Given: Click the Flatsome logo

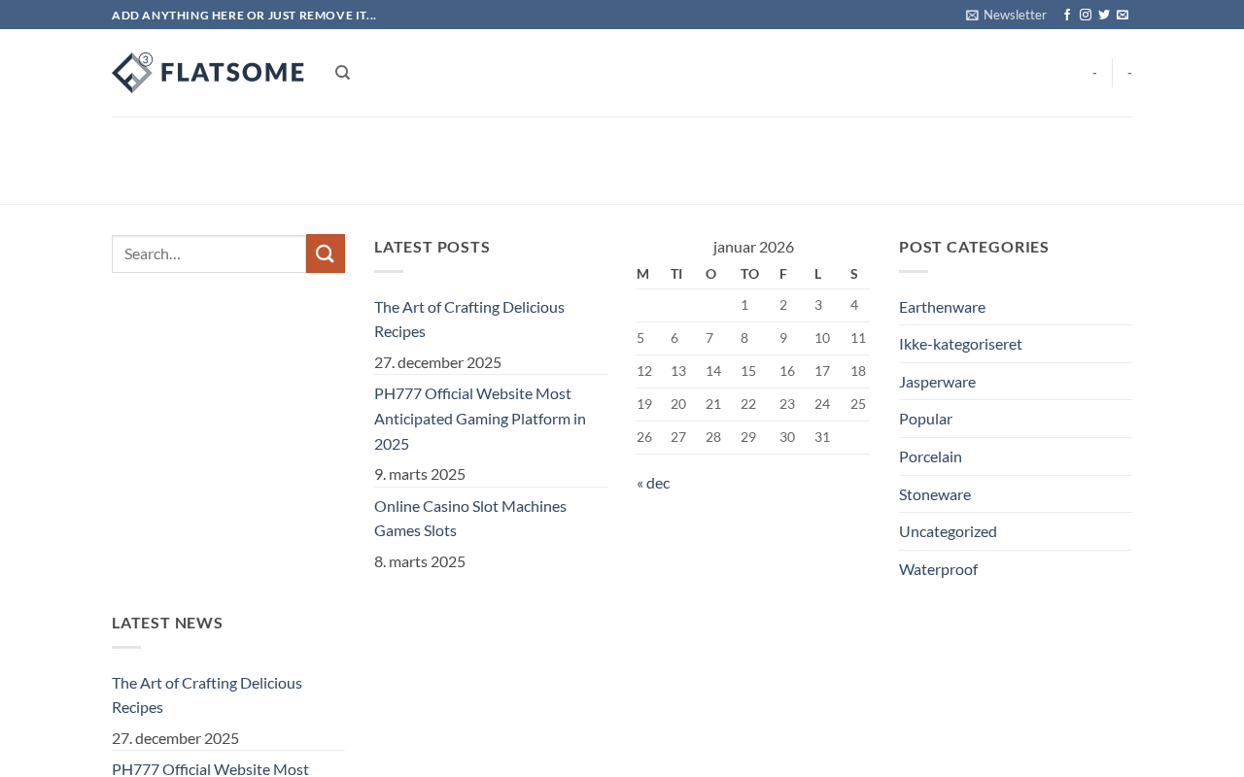Looking at the screenshot, I should (208, 73).
